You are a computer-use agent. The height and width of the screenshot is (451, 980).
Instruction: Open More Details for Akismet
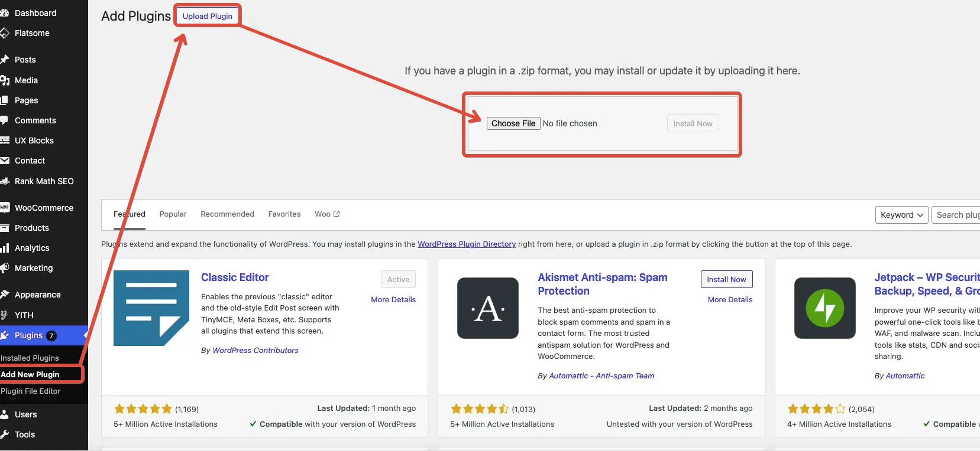click(730, 300)
